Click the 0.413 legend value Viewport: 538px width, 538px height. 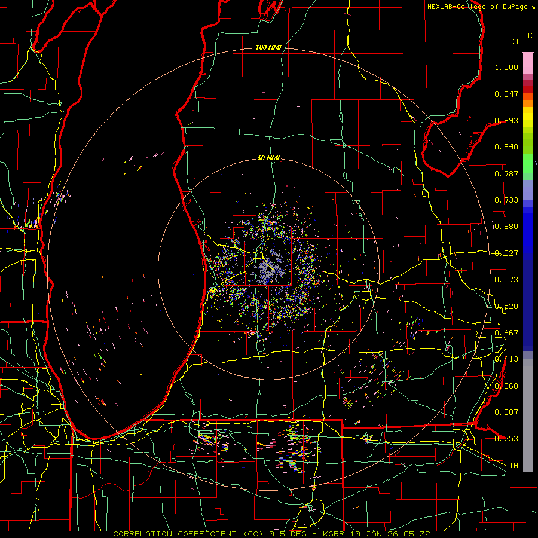click(506, 359)
